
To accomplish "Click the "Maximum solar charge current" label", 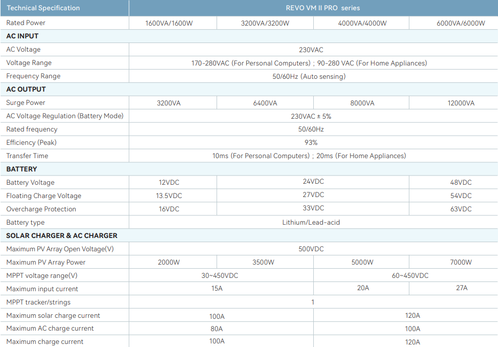I will [53, 316].
